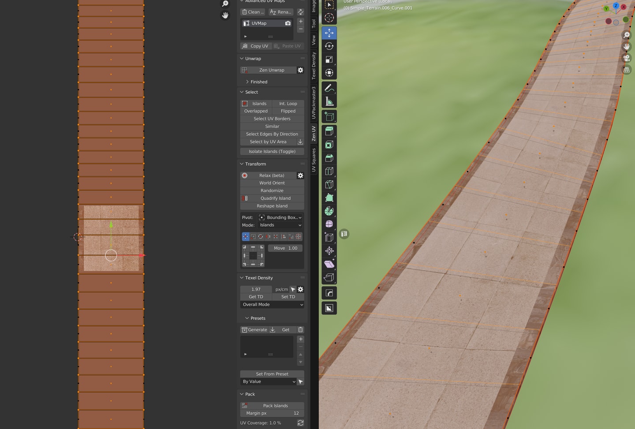Switch to the View sidebar tab
This screenshot has width=635, height=429.
click(314, 40)
